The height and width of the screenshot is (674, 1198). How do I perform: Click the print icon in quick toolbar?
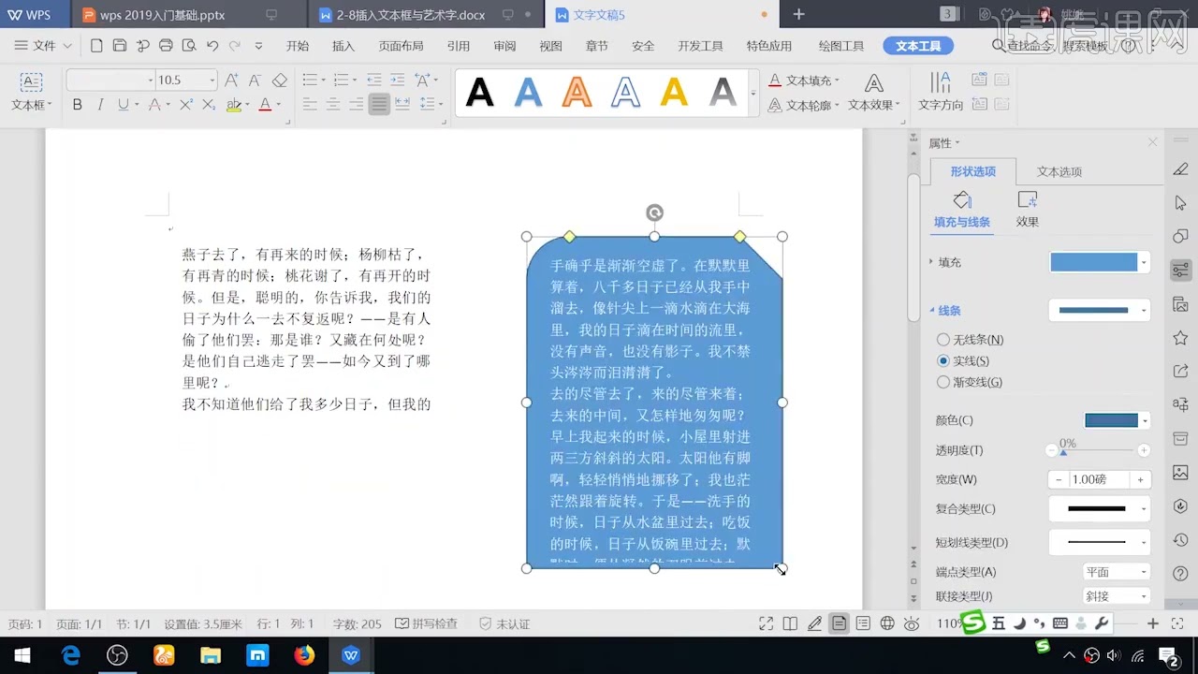pyautogui.click(x=166, y=45)
